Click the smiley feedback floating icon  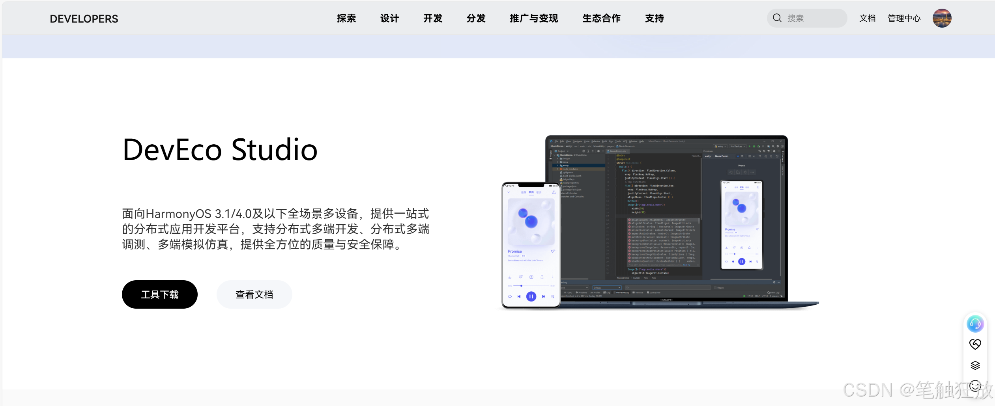tap(975, 386)
